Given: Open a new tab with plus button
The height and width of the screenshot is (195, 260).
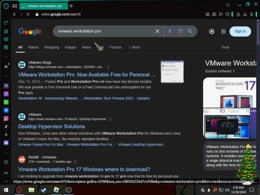Looking at the screenshot, I should [x=71, y=6].
